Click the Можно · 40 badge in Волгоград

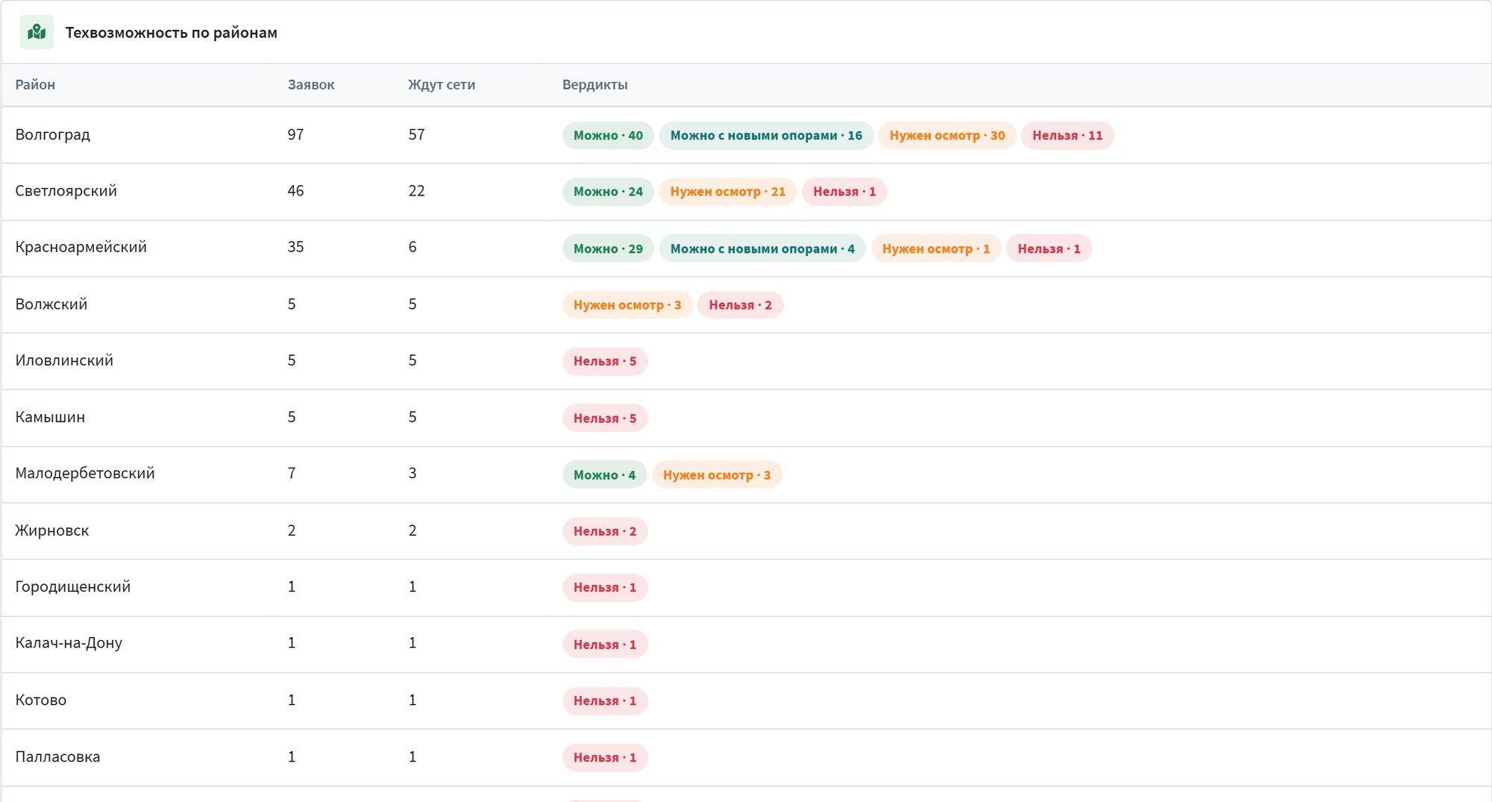tap(608, 136)
